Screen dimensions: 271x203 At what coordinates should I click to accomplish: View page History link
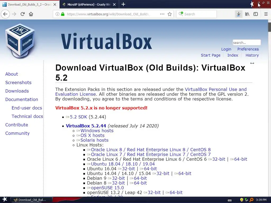coord(252,55)
